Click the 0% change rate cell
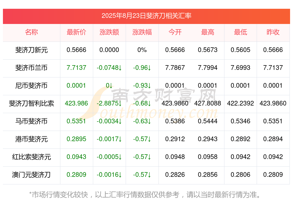Viewport: 293px width, 204px height. [x=142, y=50]
